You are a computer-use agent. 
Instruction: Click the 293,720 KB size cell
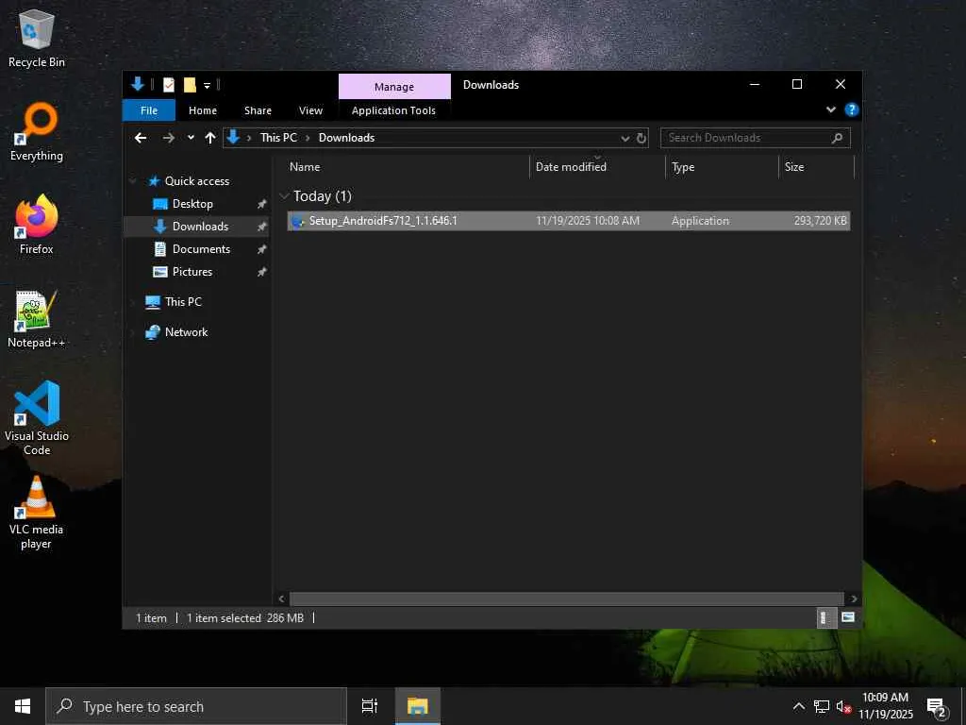[820, 221]
